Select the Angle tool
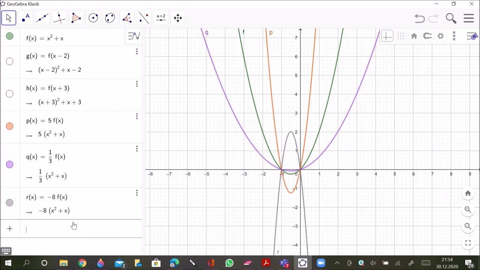480x270 pixels. [x=127, y=18]
